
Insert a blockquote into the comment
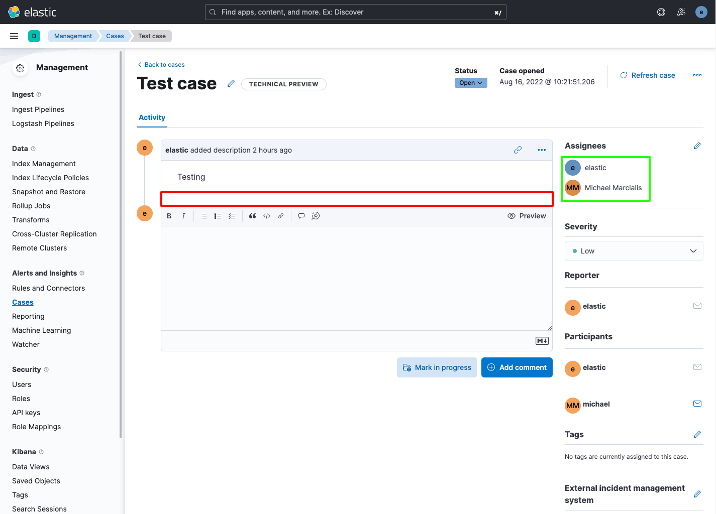[252, 215]
